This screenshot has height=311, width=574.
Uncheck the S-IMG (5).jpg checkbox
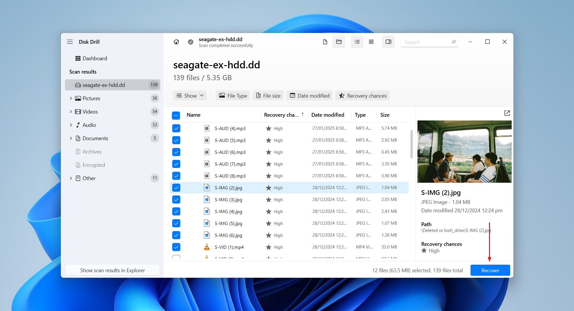coord(176,223)
